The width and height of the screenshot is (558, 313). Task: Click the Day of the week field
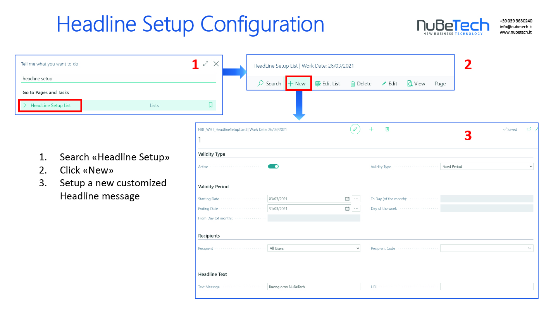(487, 208)
